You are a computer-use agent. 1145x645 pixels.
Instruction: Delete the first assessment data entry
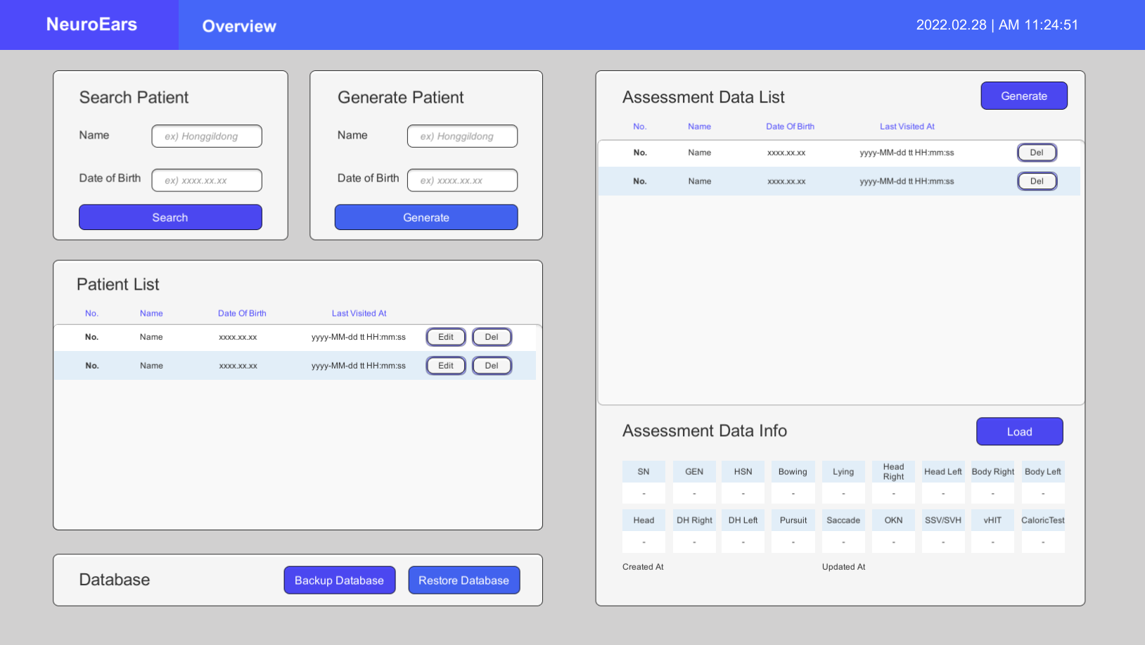tap(1037, 152)
